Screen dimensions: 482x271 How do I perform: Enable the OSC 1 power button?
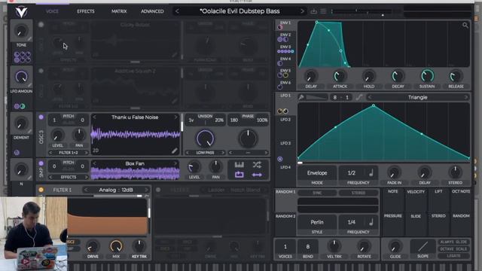point(41,25)
